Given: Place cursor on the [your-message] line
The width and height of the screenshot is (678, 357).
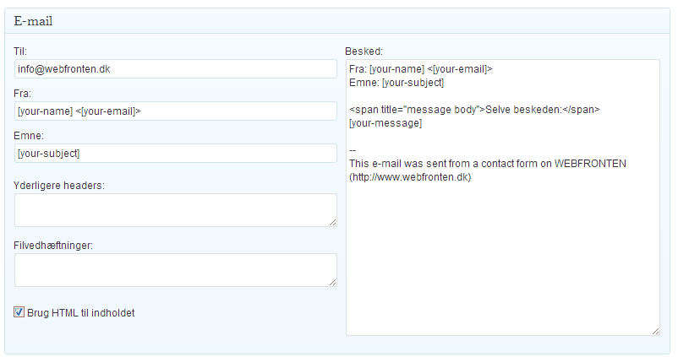Looking at the screenshot, I should click(x=385, y=123).
